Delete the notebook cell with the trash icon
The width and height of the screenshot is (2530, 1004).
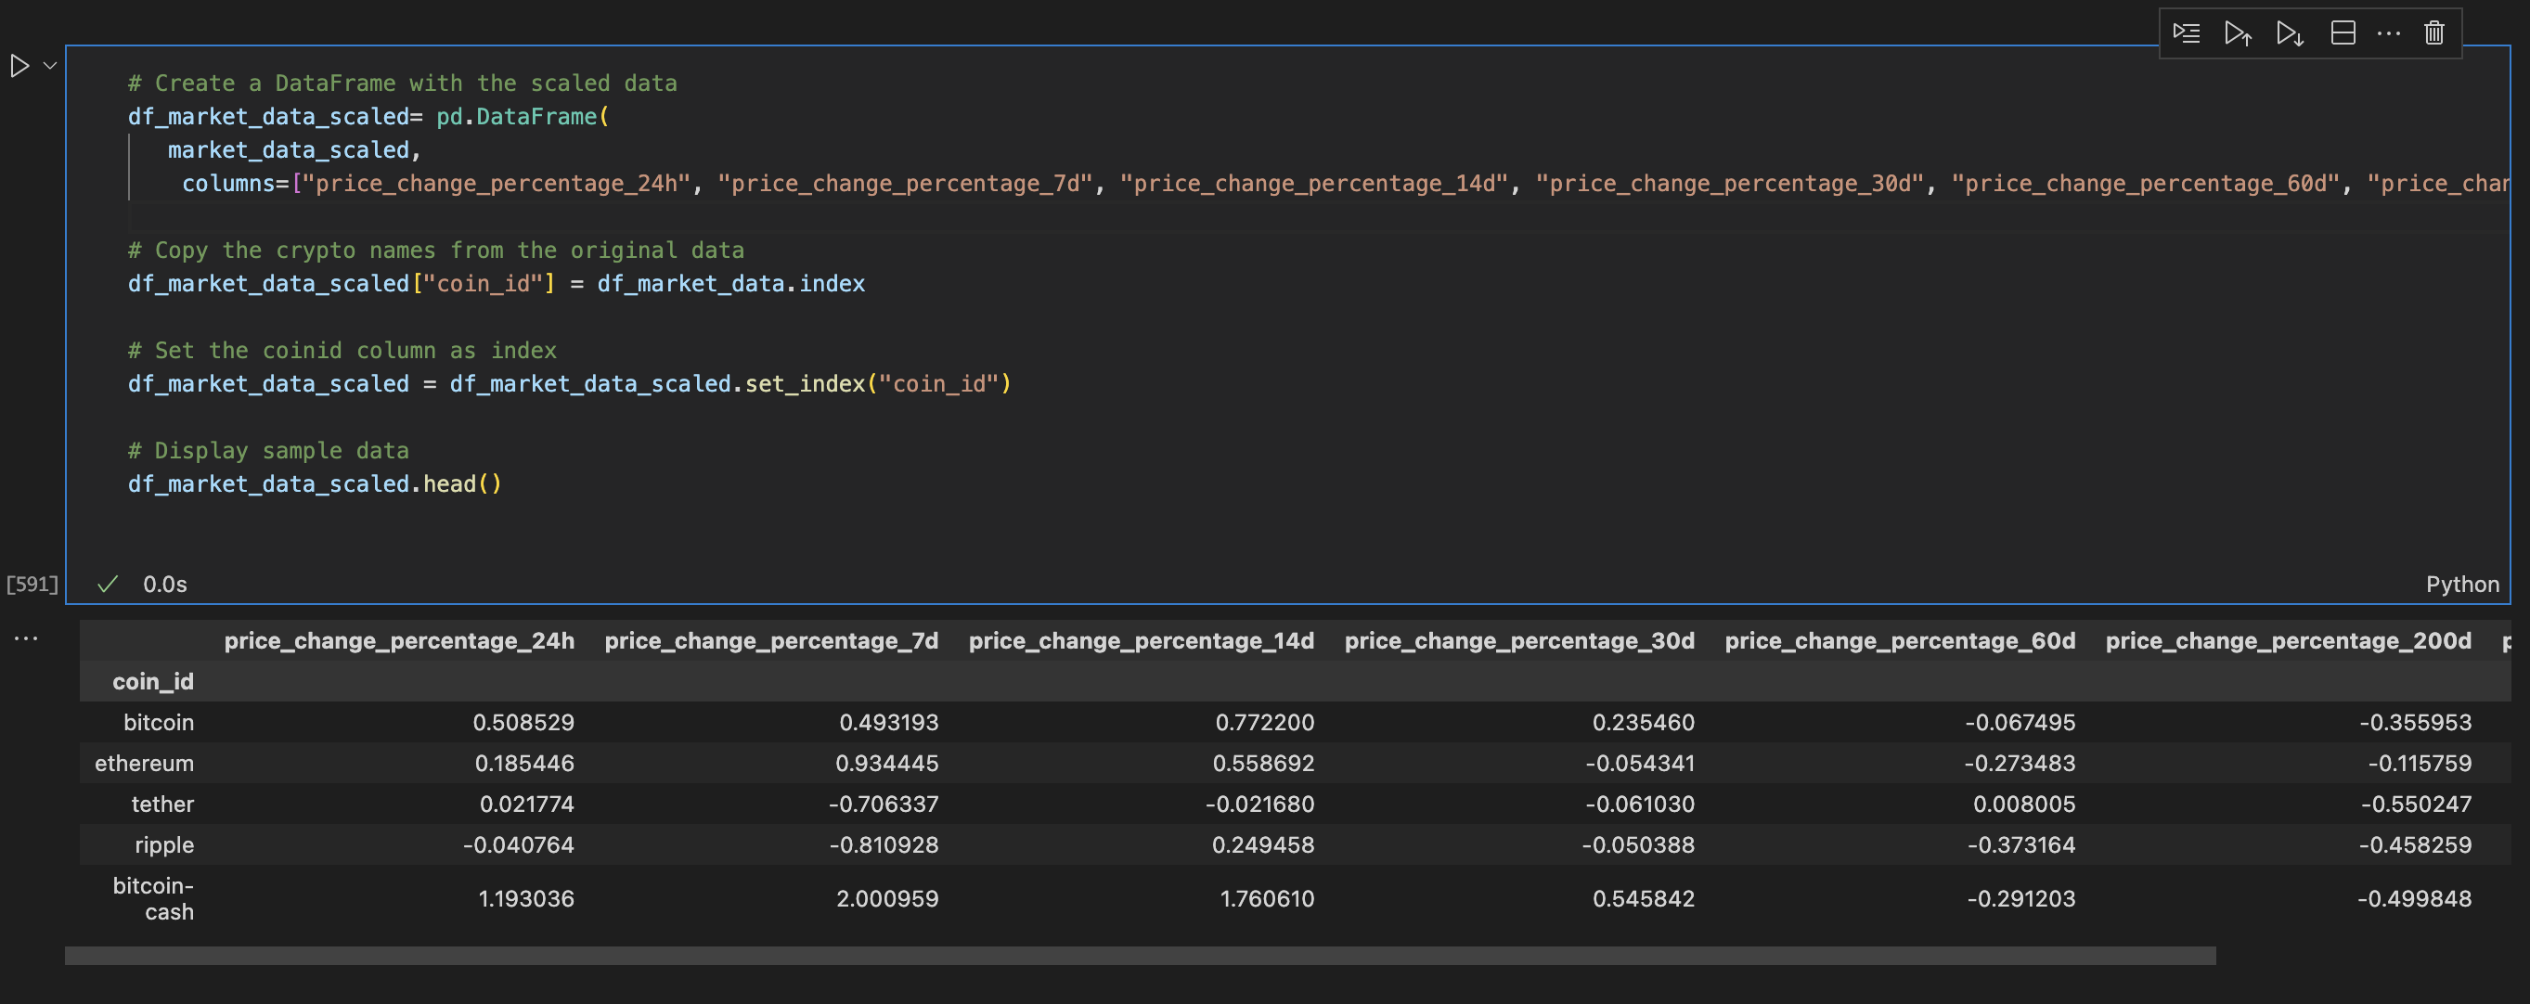[2434, 32]
